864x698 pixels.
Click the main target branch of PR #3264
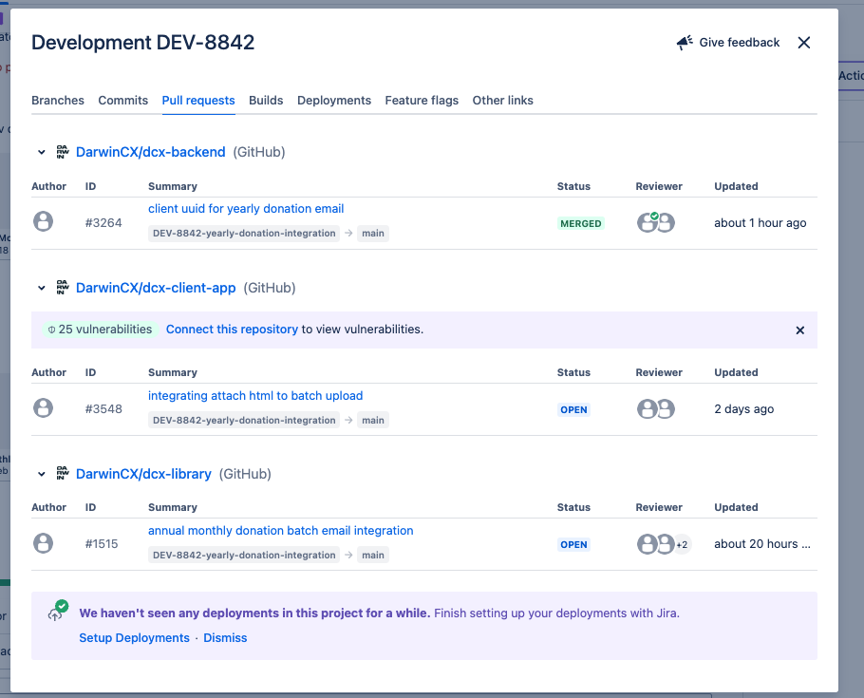coord(373,234)
